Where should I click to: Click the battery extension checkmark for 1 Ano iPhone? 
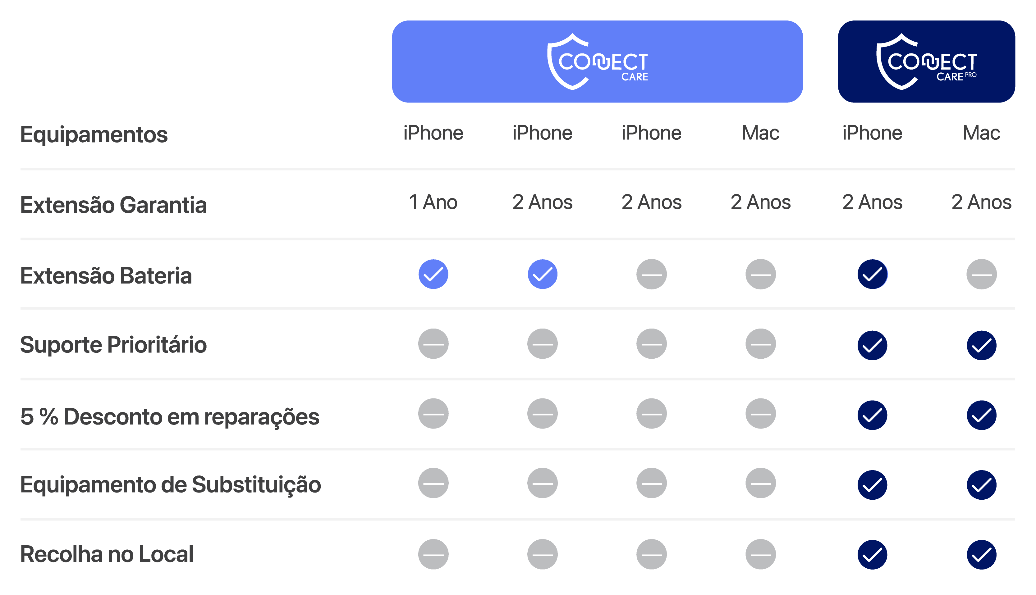point(433,274)
